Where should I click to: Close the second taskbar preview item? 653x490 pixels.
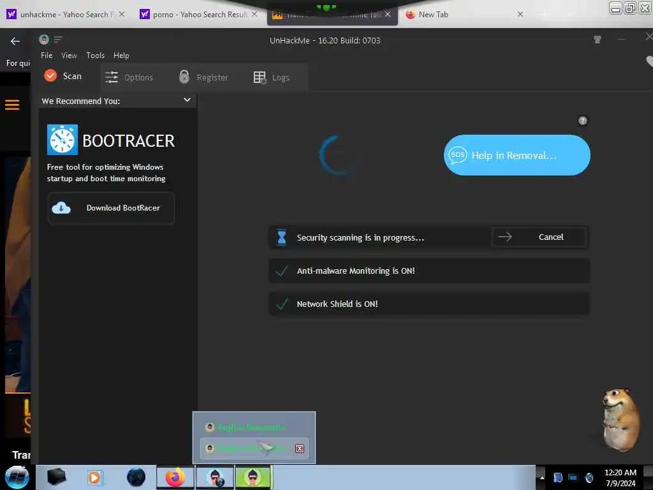pyautogui.click(x=300, y=449)
